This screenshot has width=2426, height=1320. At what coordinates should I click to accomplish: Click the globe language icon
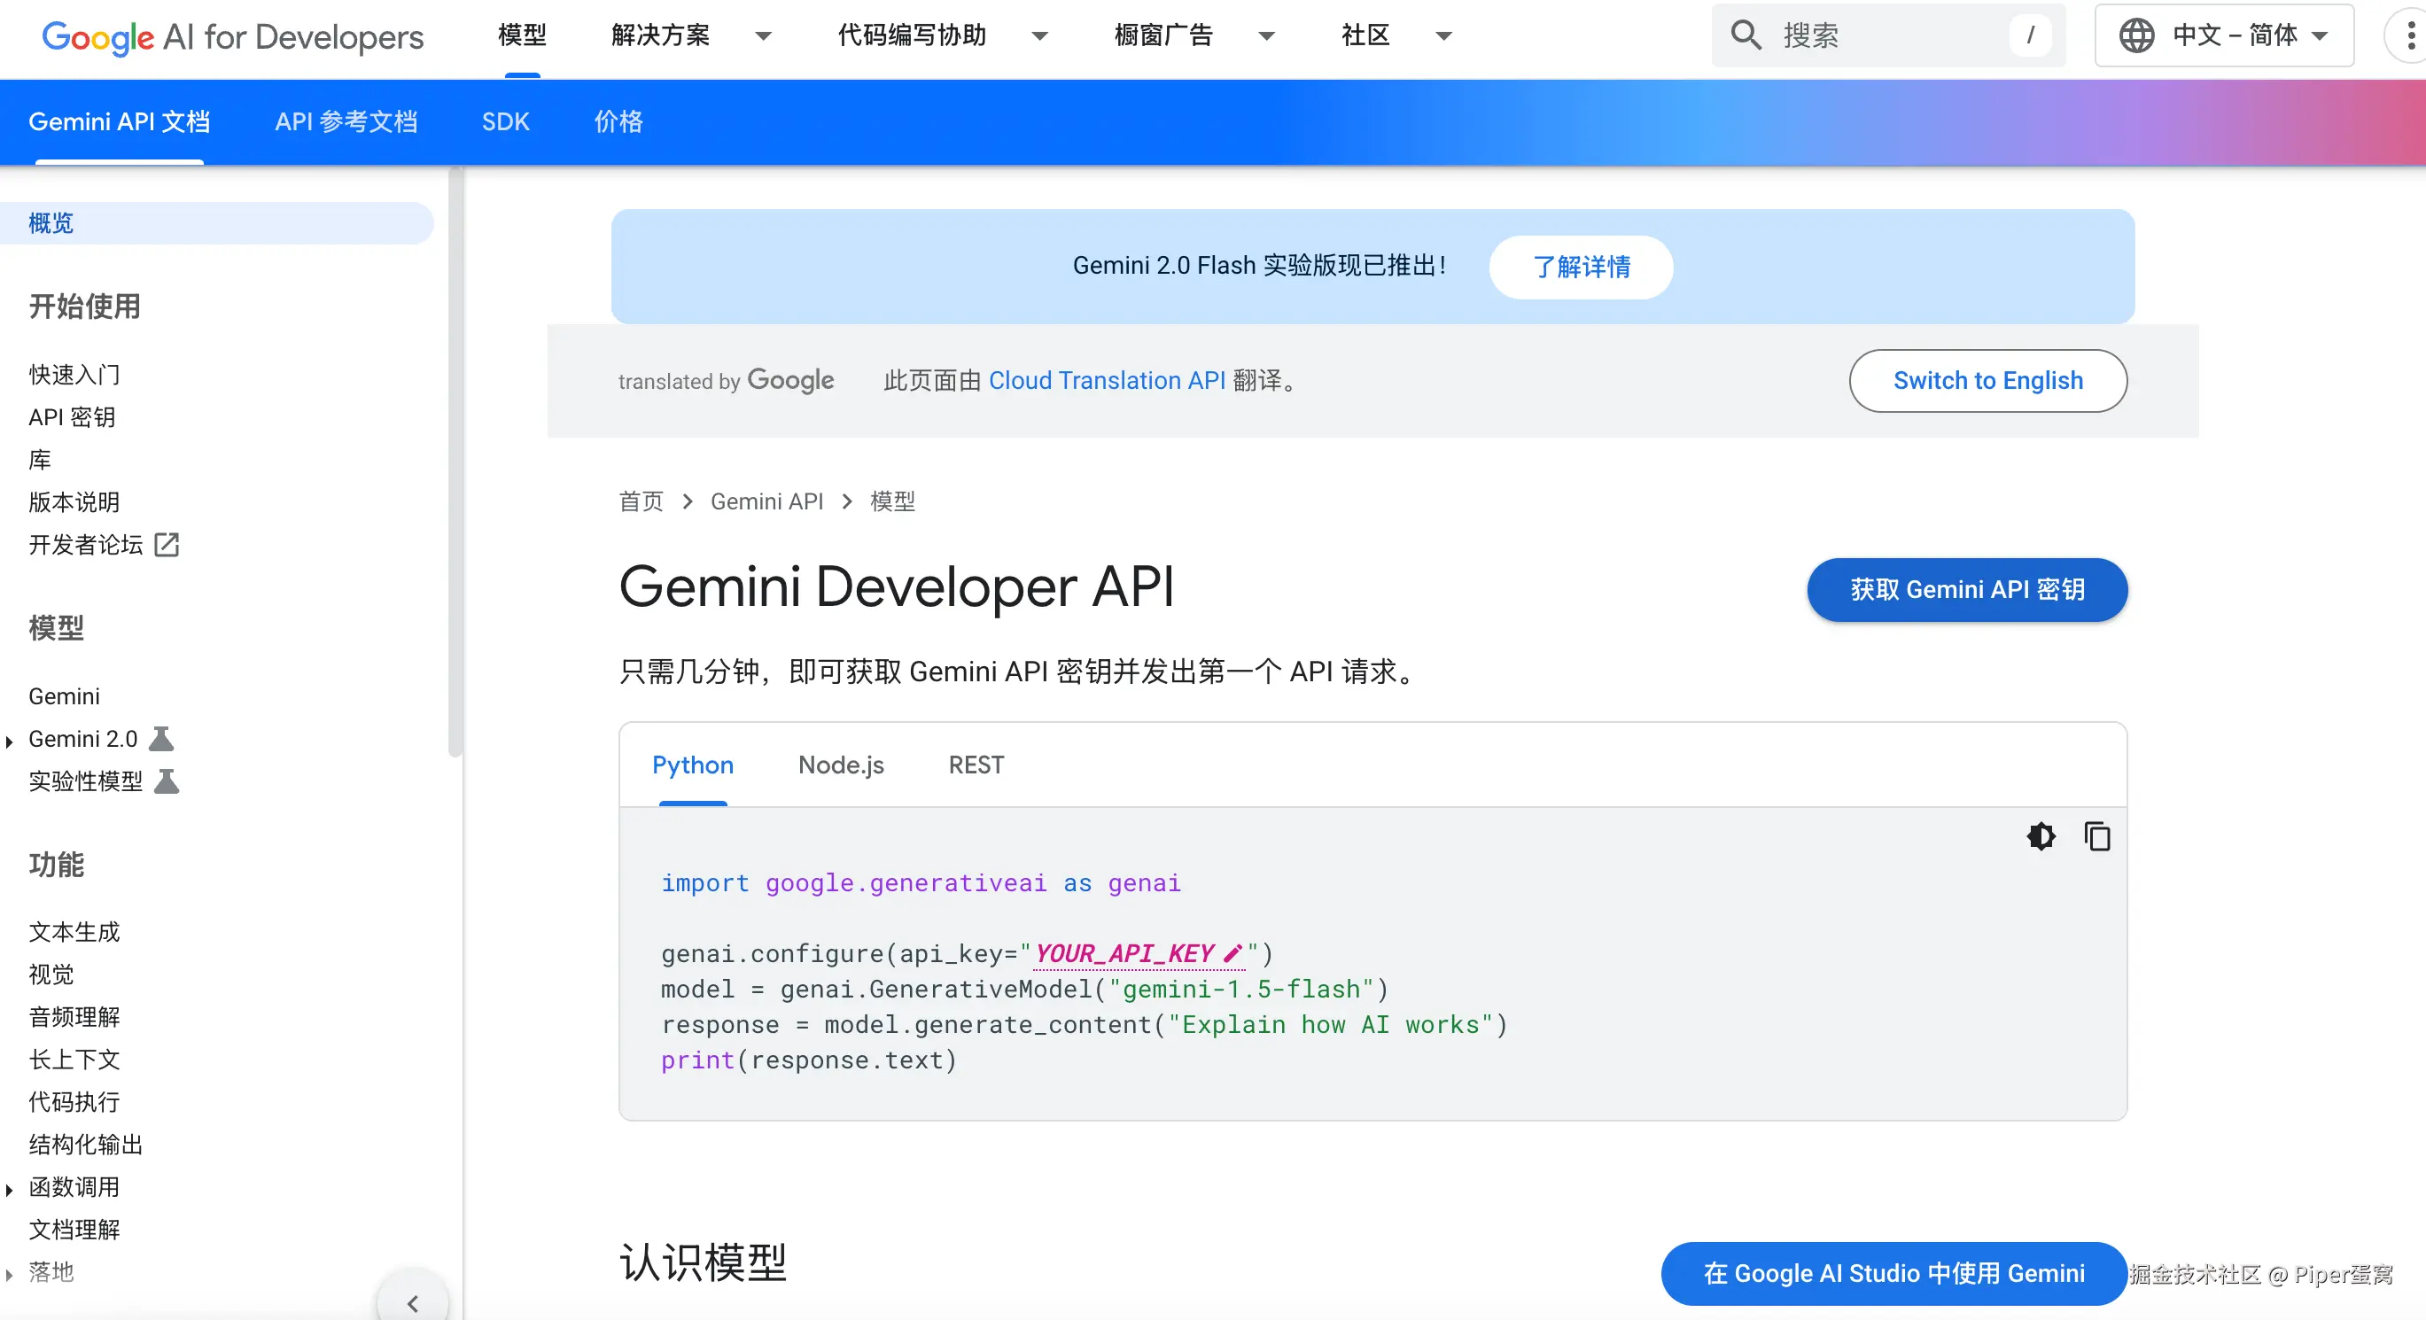[2136, 35]
